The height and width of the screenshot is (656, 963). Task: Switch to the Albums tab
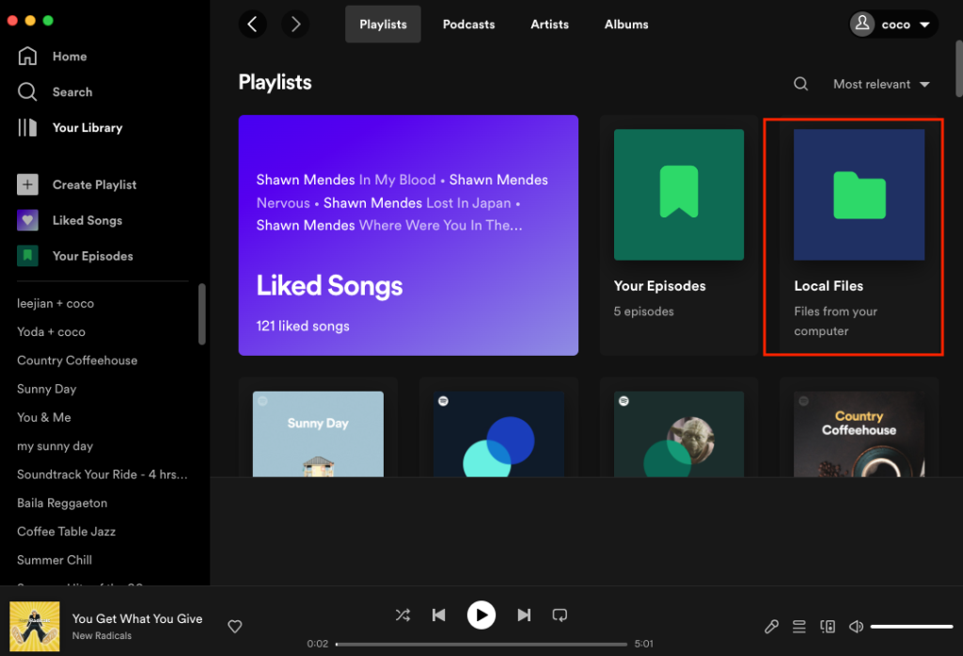click(626, 24)
